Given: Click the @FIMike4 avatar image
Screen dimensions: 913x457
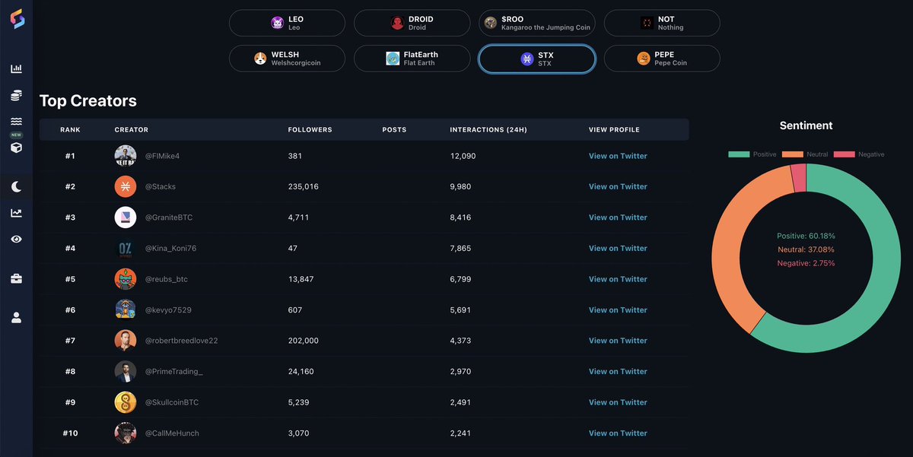Looking at the screenshot, I should point(126,156).
